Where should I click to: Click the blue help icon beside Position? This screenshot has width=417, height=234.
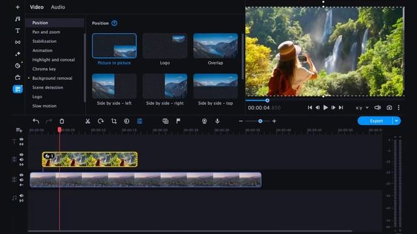[x=115, y=23]
